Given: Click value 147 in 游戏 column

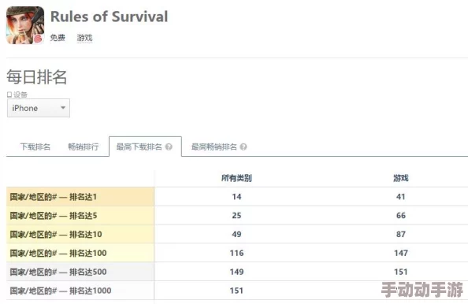Looking at the screenshot, I should [x=401, y=253].
